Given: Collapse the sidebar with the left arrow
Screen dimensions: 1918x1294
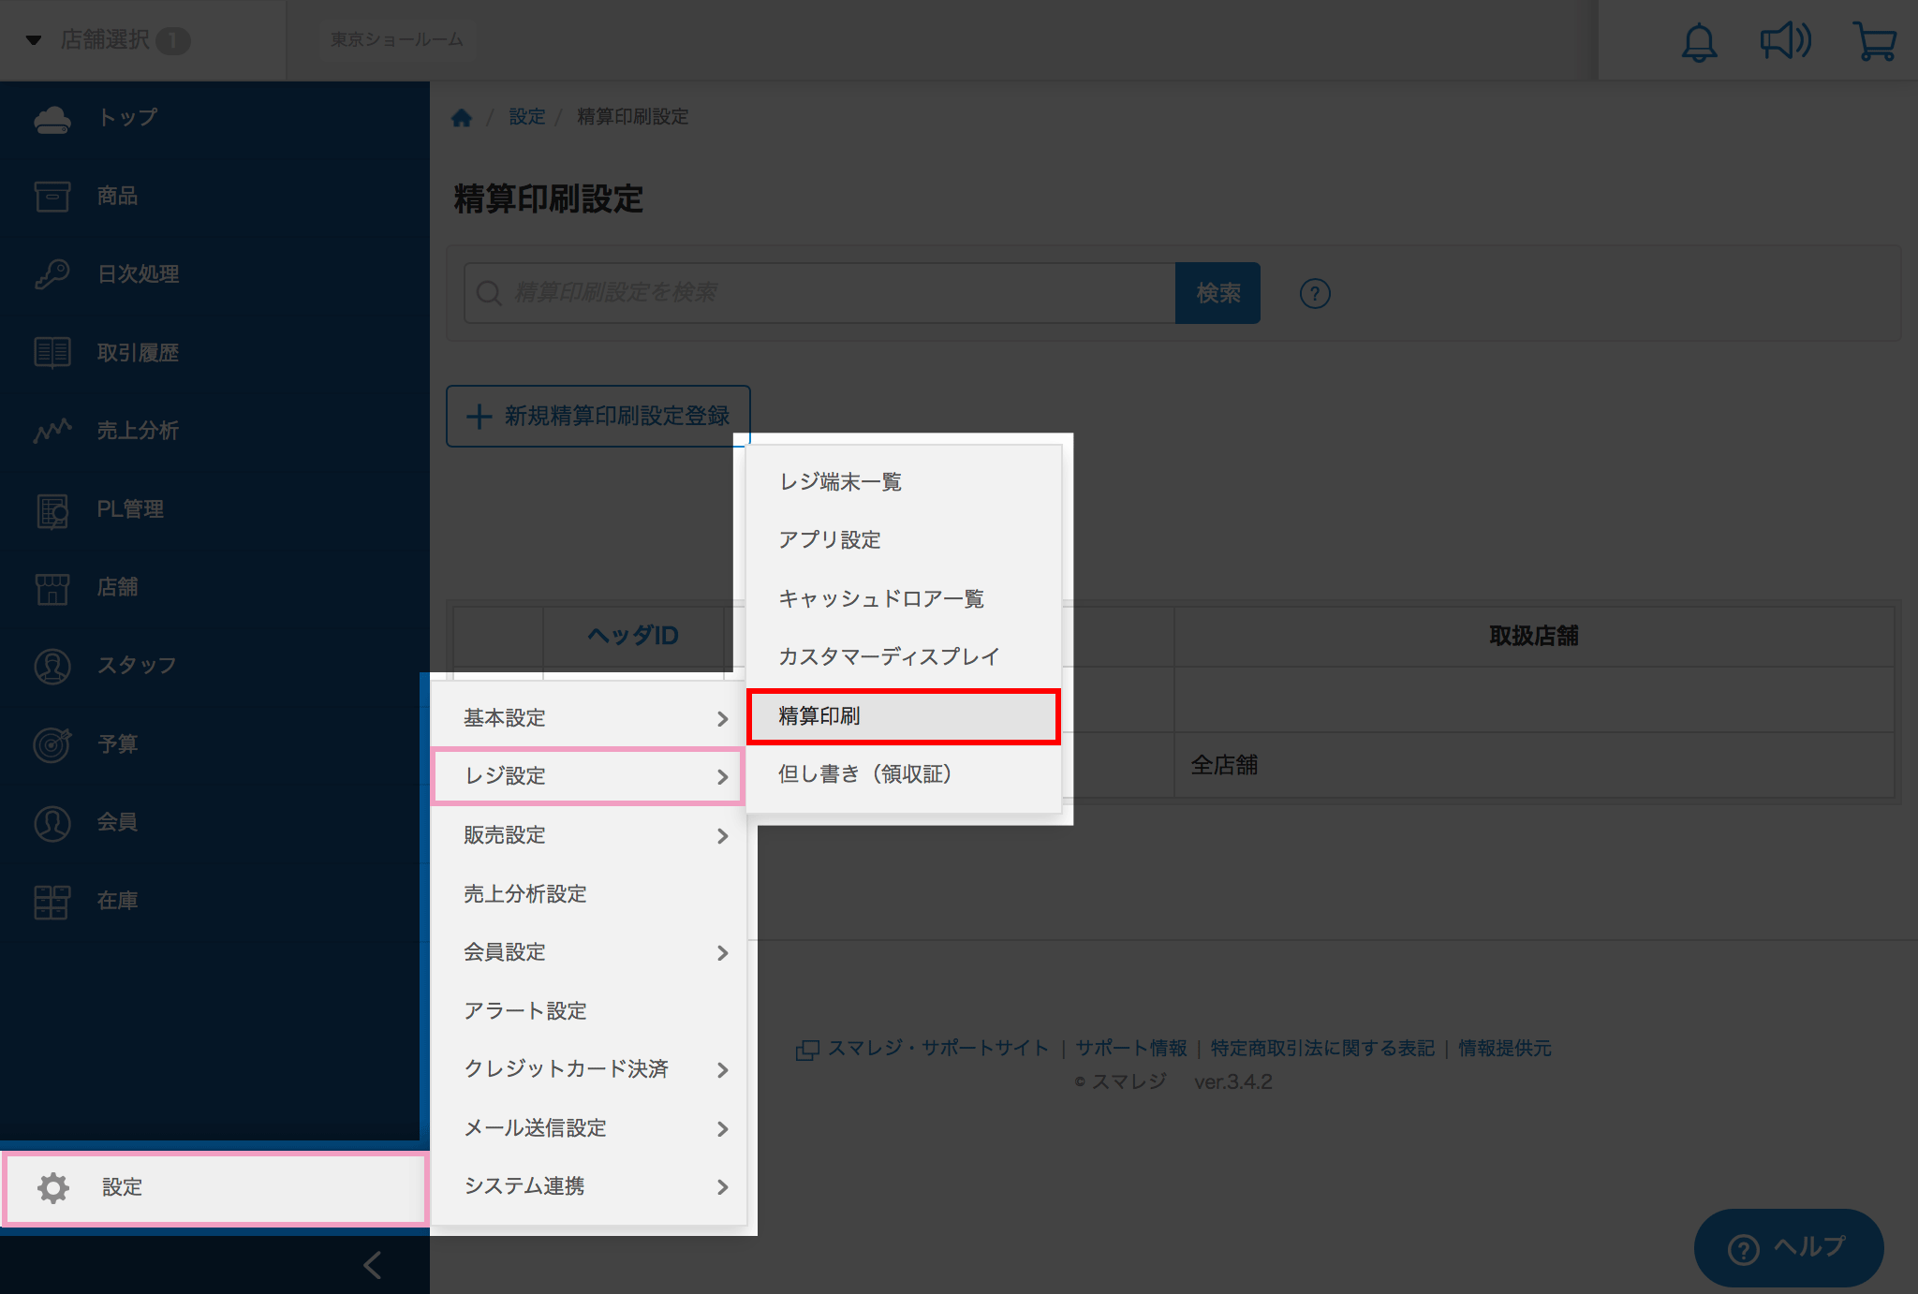Looking at the screenshot, I should 373,1265.
